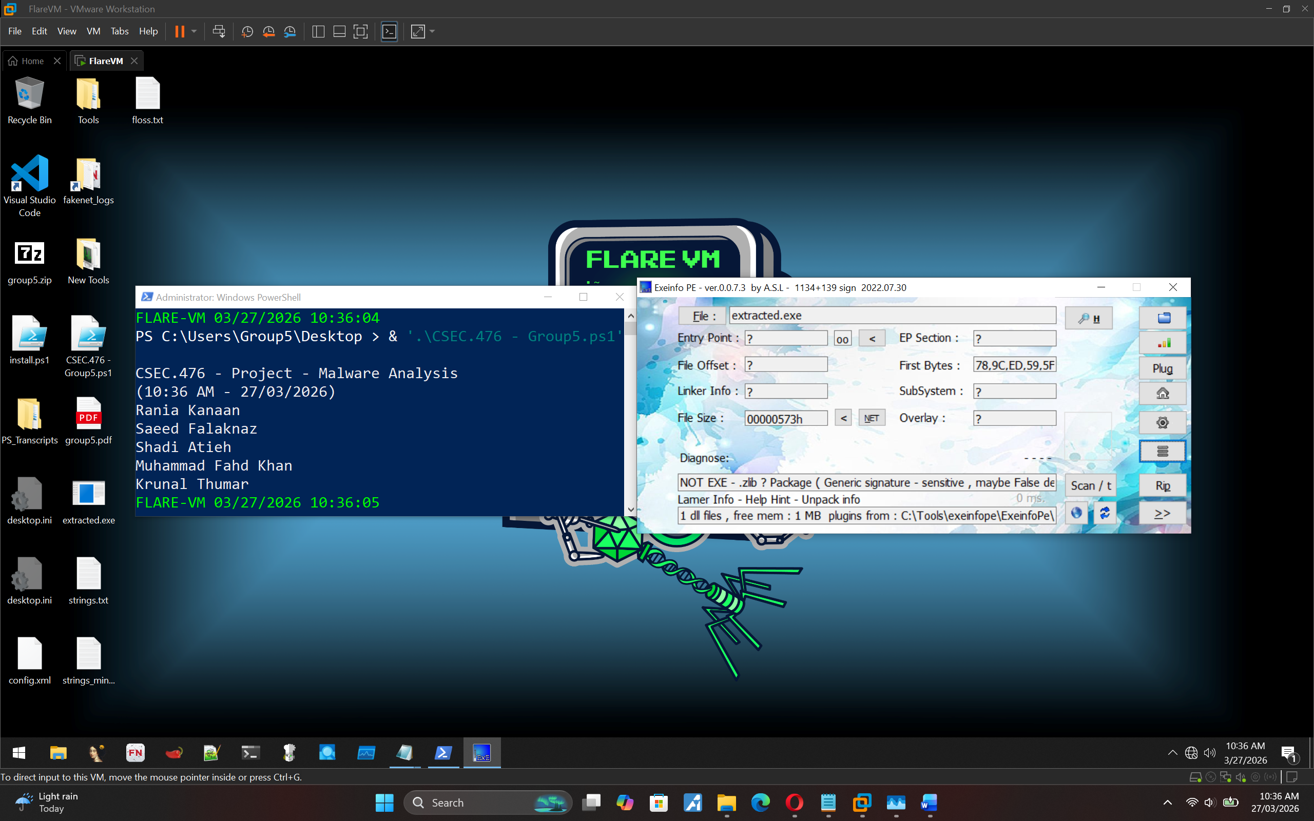Expand the dropdown arrow beside pause button
This screenshot has height=821, width=1314.
pos(194,31)
